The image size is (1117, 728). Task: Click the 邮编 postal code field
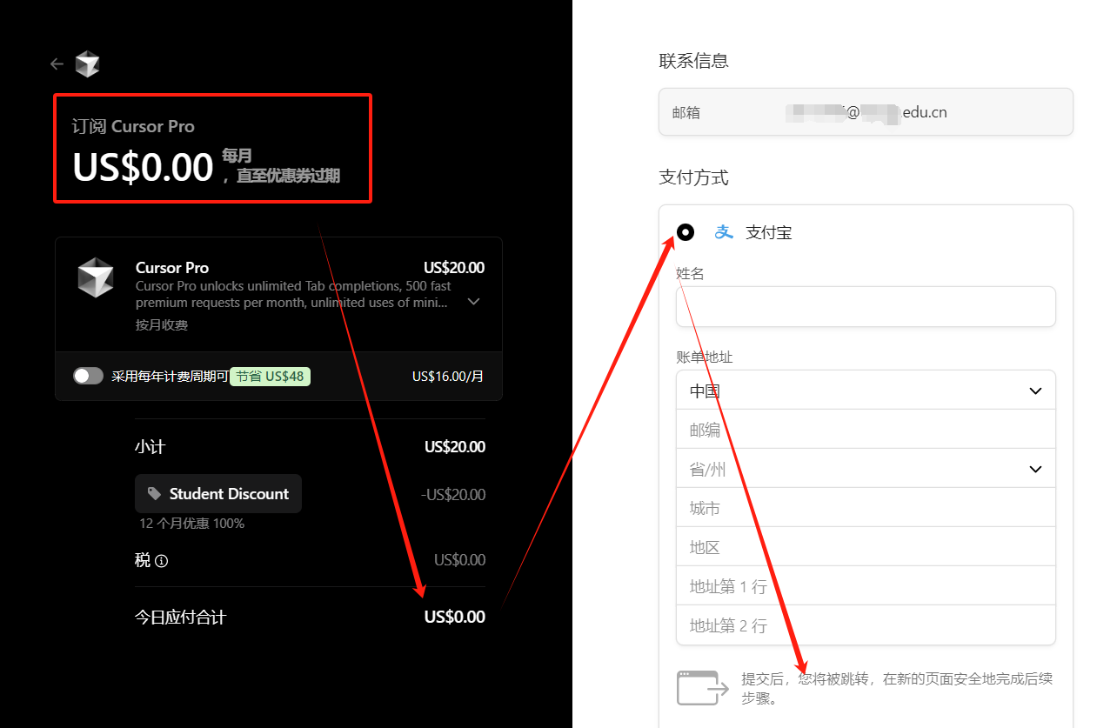pos(866,429)
